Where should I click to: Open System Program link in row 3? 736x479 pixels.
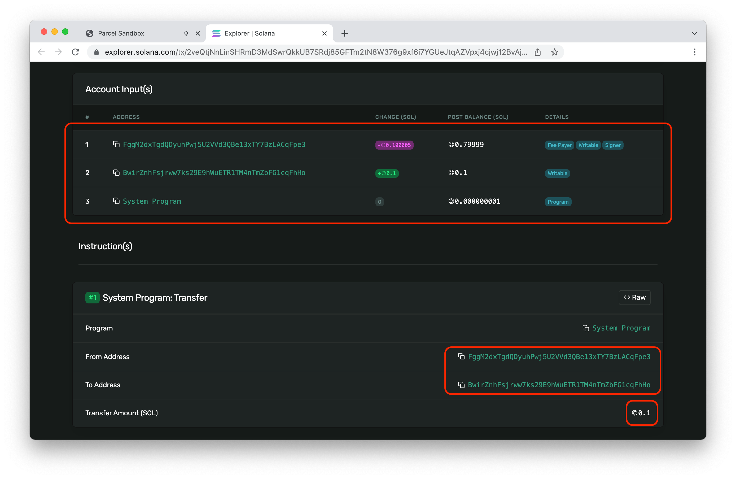tap(152, 202)
